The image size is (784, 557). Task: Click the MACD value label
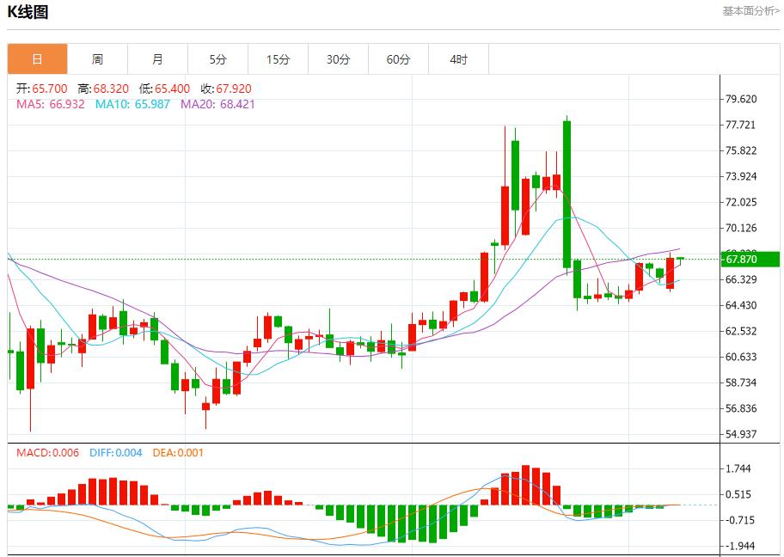tap(47, 452)
